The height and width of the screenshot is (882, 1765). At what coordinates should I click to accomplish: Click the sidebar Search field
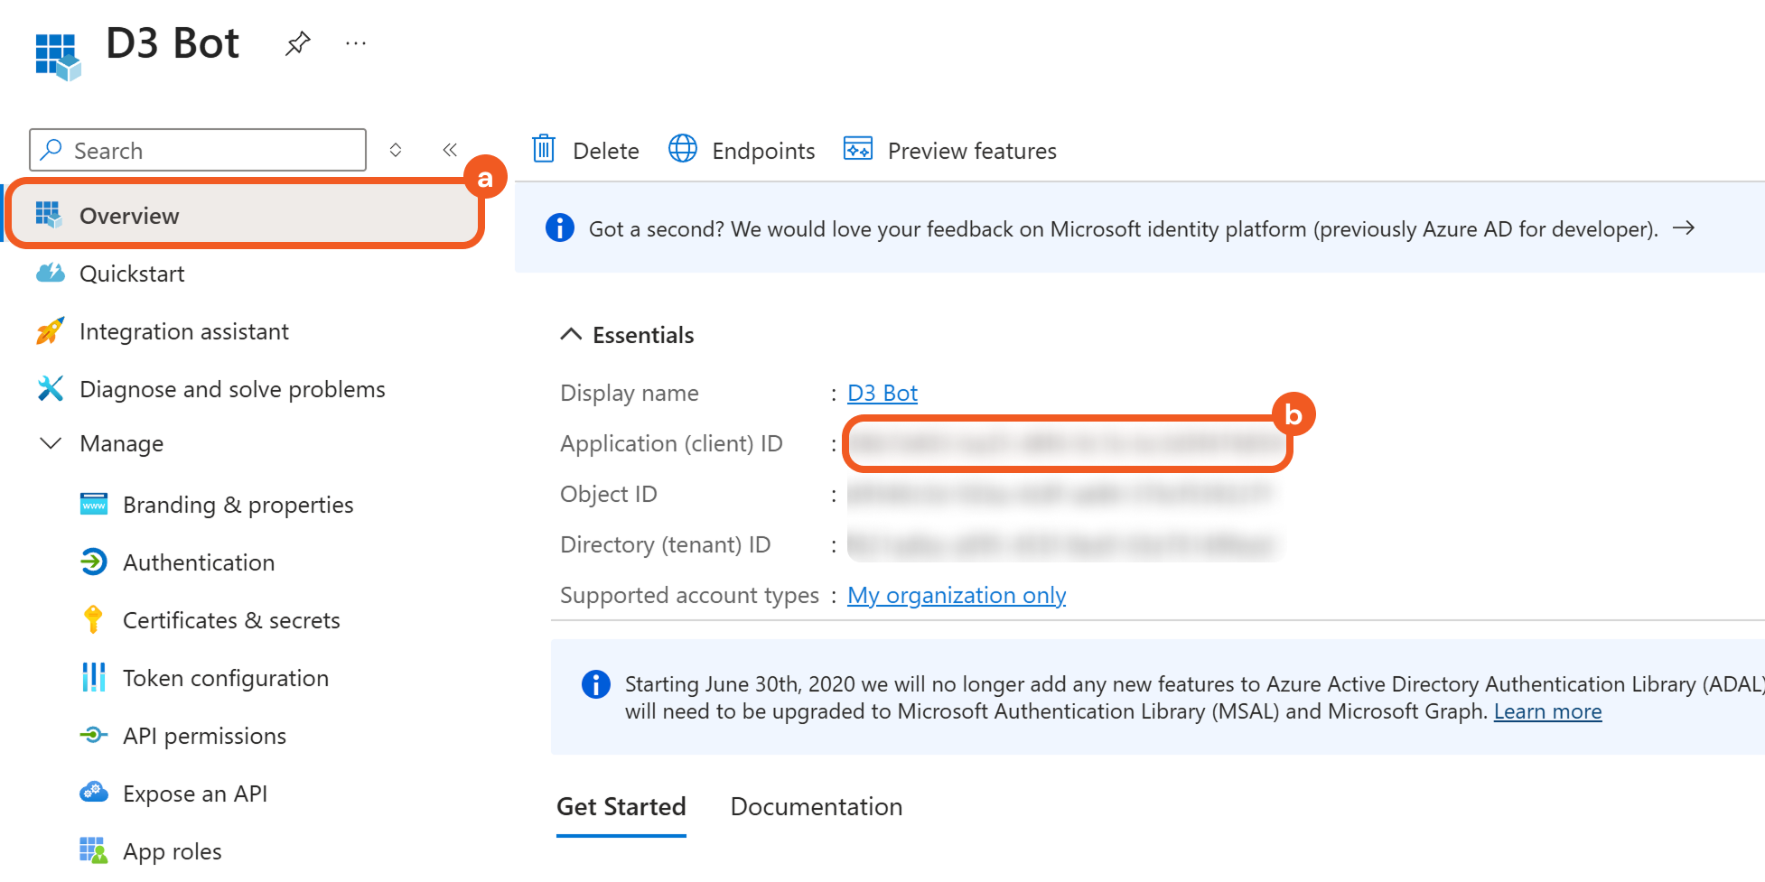208,150
